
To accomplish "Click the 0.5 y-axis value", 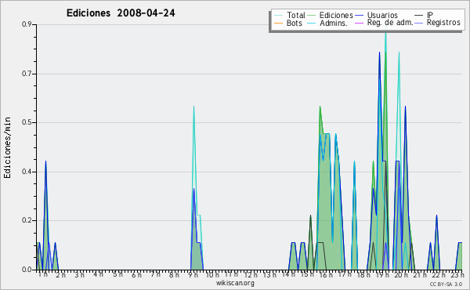I will [27, 122].
